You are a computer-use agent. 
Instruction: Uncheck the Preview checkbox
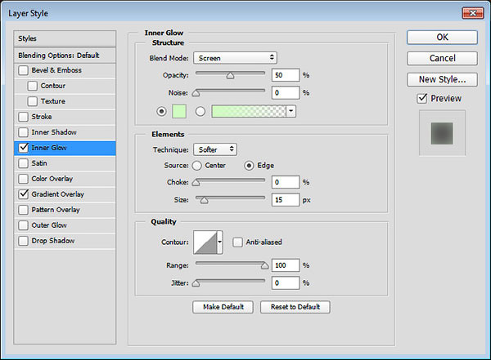click(x=422, y=99)
